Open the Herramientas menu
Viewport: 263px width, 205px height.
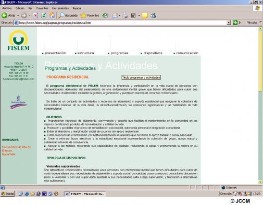click(x=60, y=8)
